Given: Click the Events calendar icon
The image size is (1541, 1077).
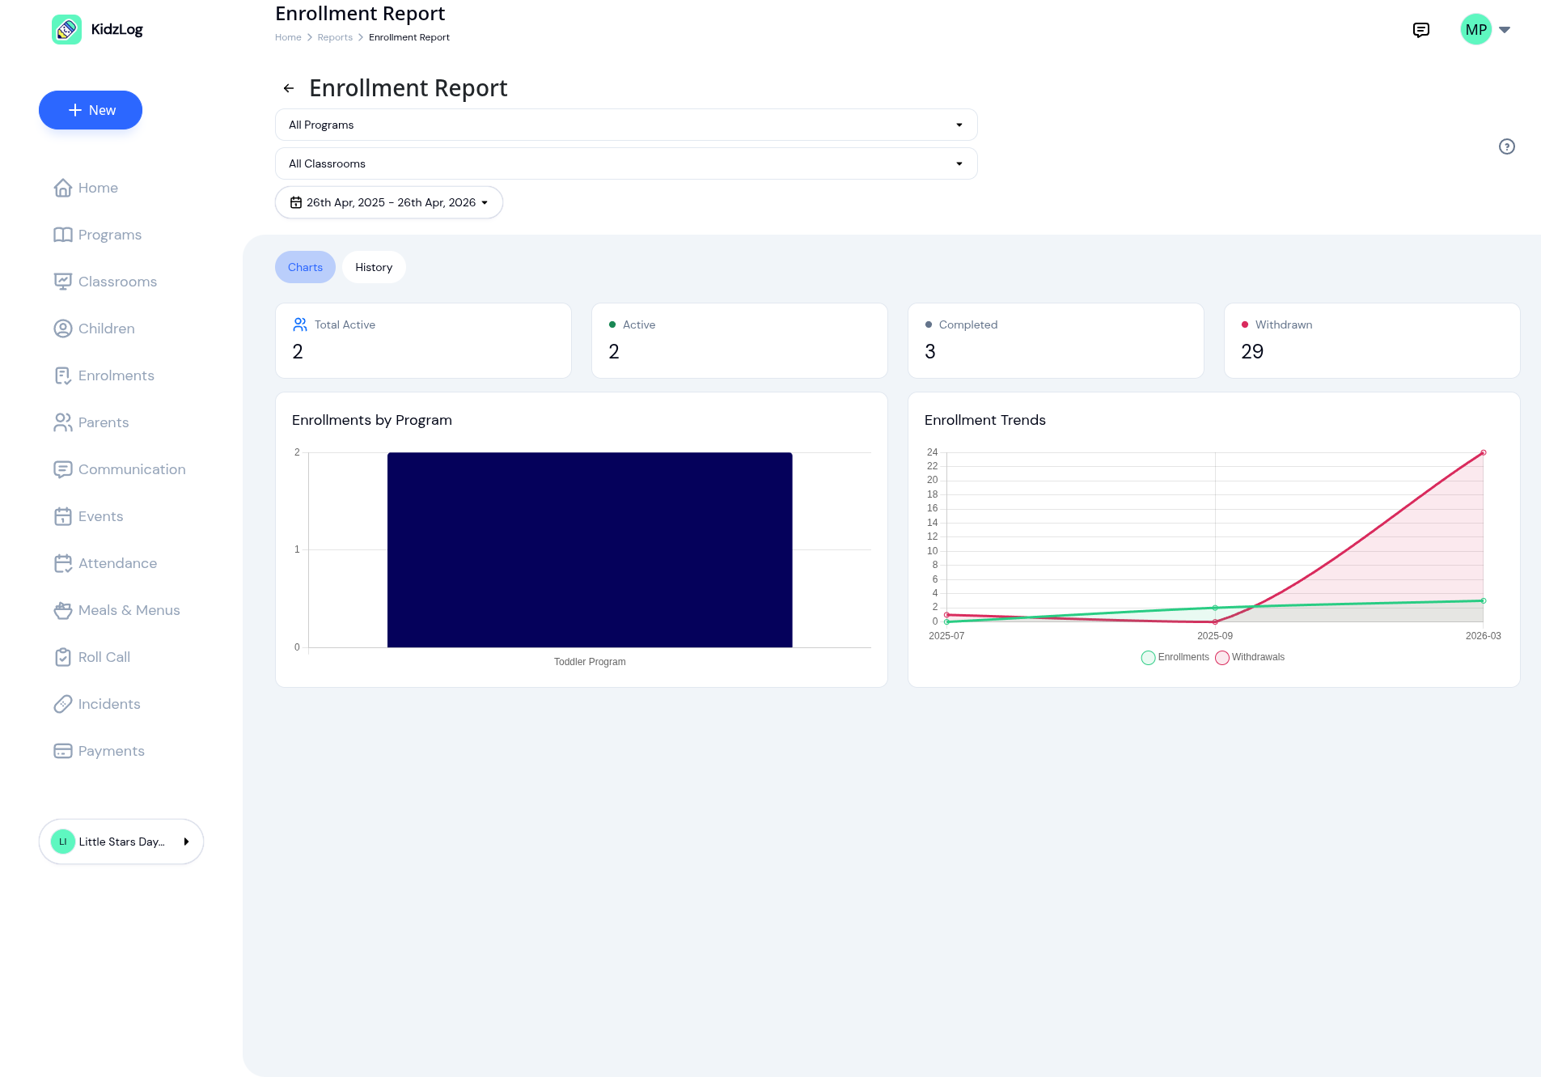Looking at the screenshot, I should 63,516.
